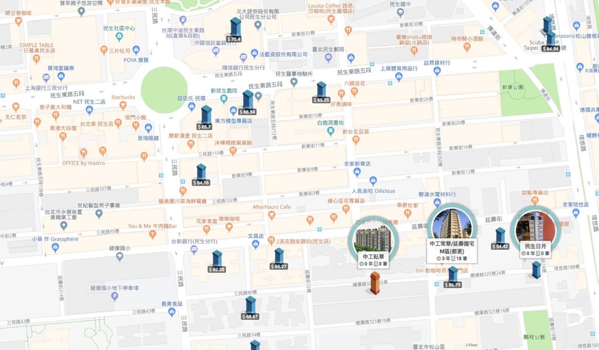
Task: Click the 新台北豆漿 restaurant pin
Action: point(356,140)
